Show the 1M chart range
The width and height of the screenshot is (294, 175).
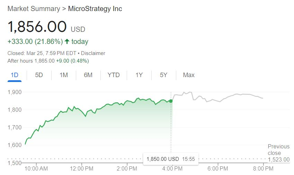tap(63, 75)
